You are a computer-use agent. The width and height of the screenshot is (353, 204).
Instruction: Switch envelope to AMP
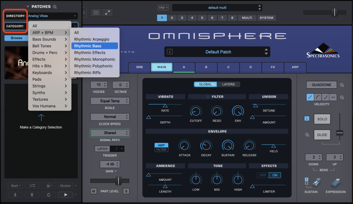click(161, 145)
